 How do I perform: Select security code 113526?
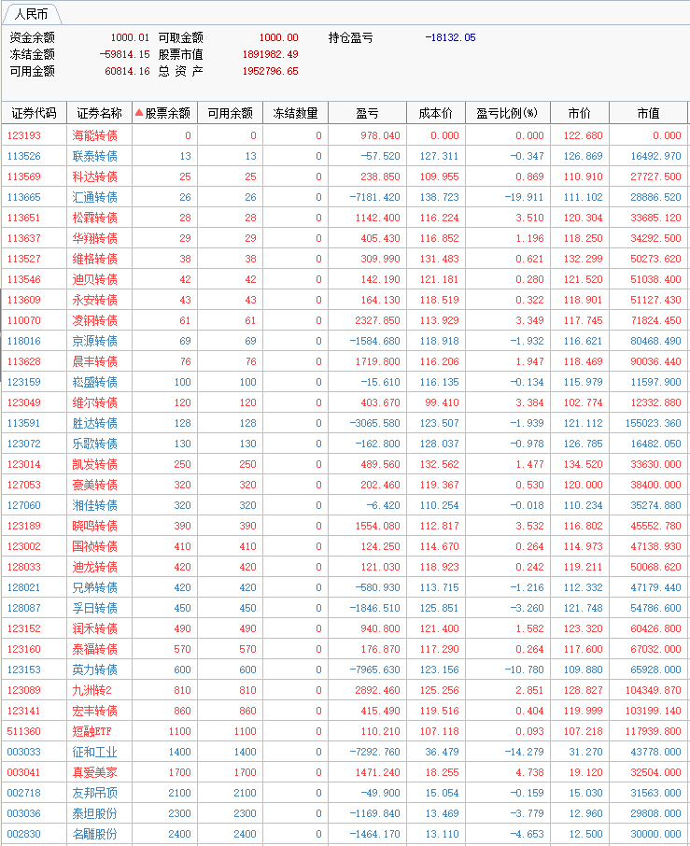coord(23,156)
